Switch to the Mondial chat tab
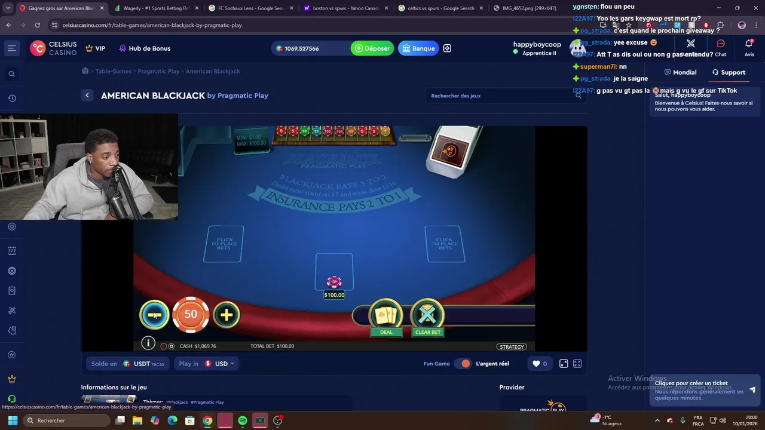The height and width of the screenshot is (430, 765). coord(680,72)
